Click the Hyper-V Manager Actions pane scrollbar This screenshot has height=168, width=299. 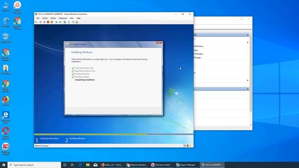click(x=250, y=73)
